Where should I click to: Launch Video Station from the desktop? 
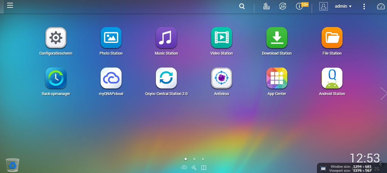222,38
